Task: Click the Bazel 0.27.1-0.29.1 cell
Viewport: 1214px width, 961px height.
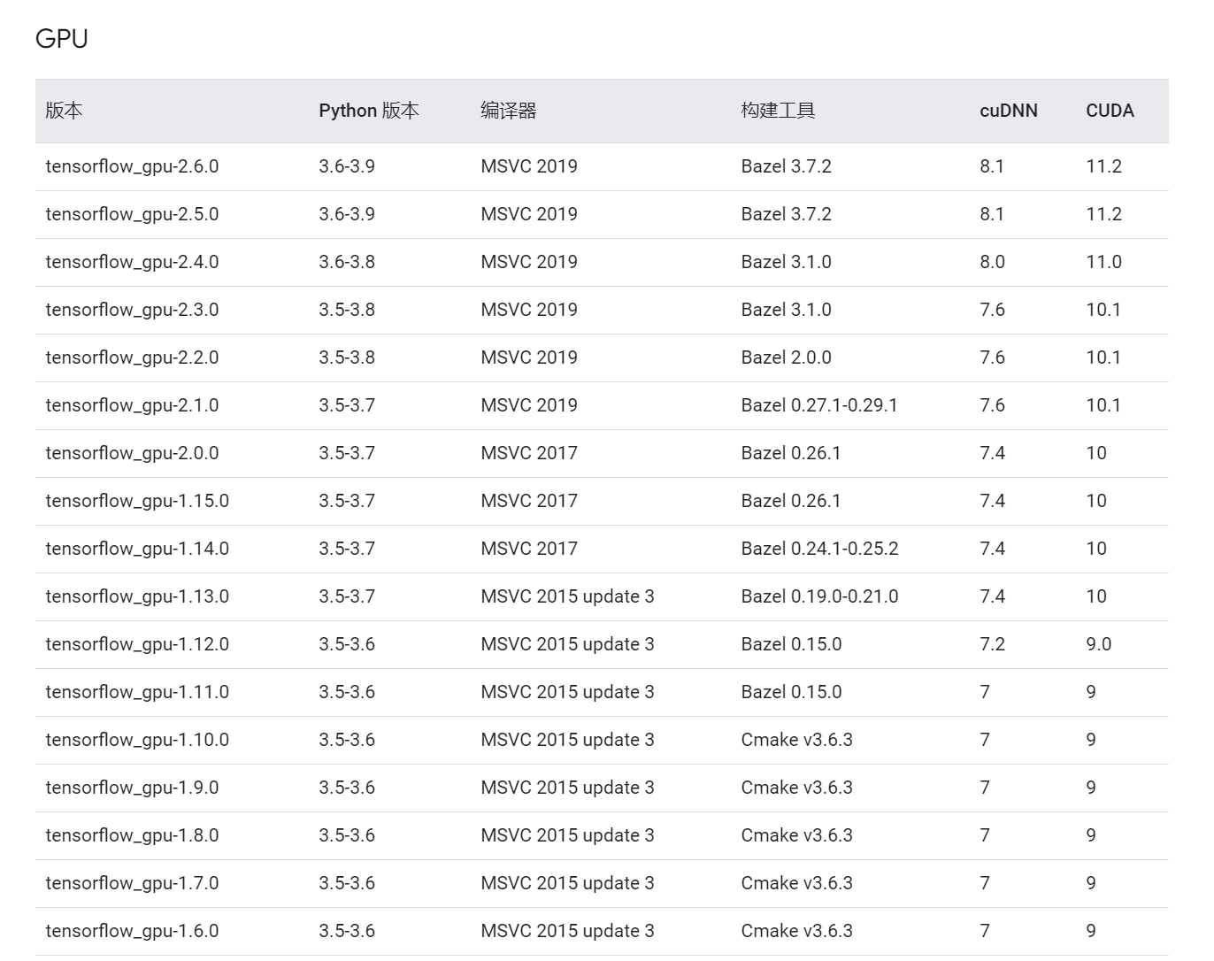Action: point(819,405)
